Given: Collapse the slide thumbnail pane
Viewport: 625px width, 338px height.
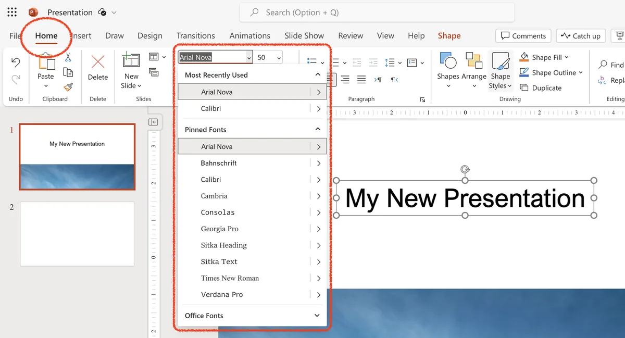Looking at the screenshot, I should pos(153,122).
